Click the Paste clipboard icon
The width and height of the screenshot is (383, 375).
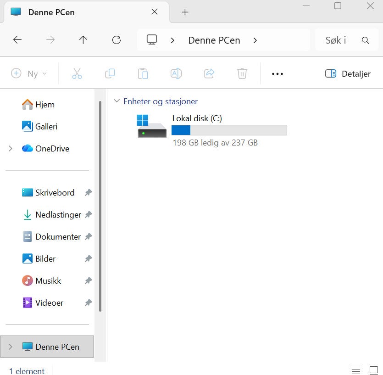[143, 73]
